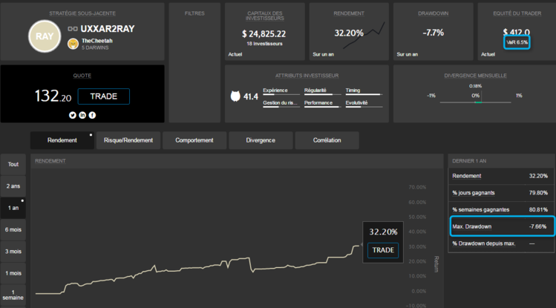Open TheCheetah trader avatar icon
Viewport: 556px width, 308px height.
tap(73, 44)
